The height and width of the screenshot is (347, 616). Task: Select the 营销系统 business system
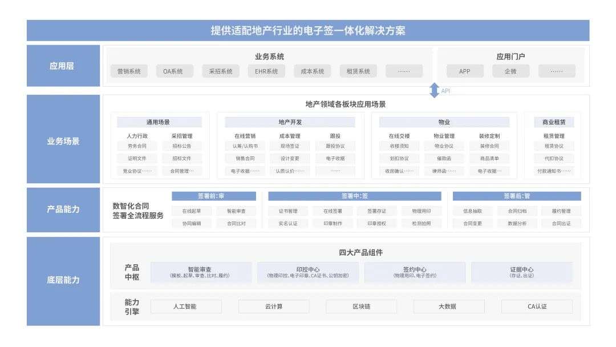pyautogui.click(x=129, y=71)
